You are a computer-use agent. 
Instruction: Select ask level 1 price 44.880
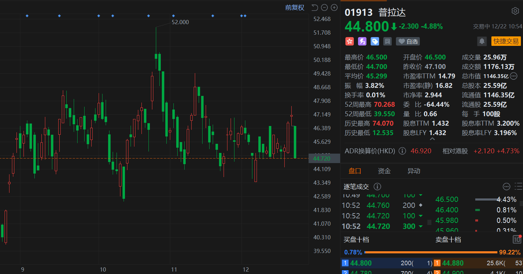(x=453, y=263)
